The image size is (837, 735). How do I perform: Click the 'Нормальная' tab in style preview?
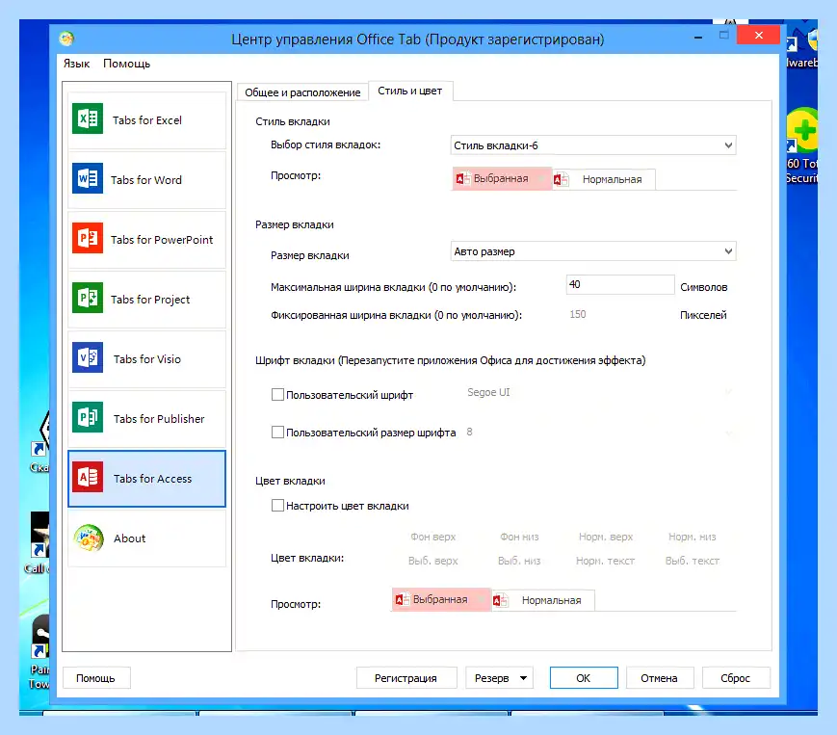(x=604, y=179)
